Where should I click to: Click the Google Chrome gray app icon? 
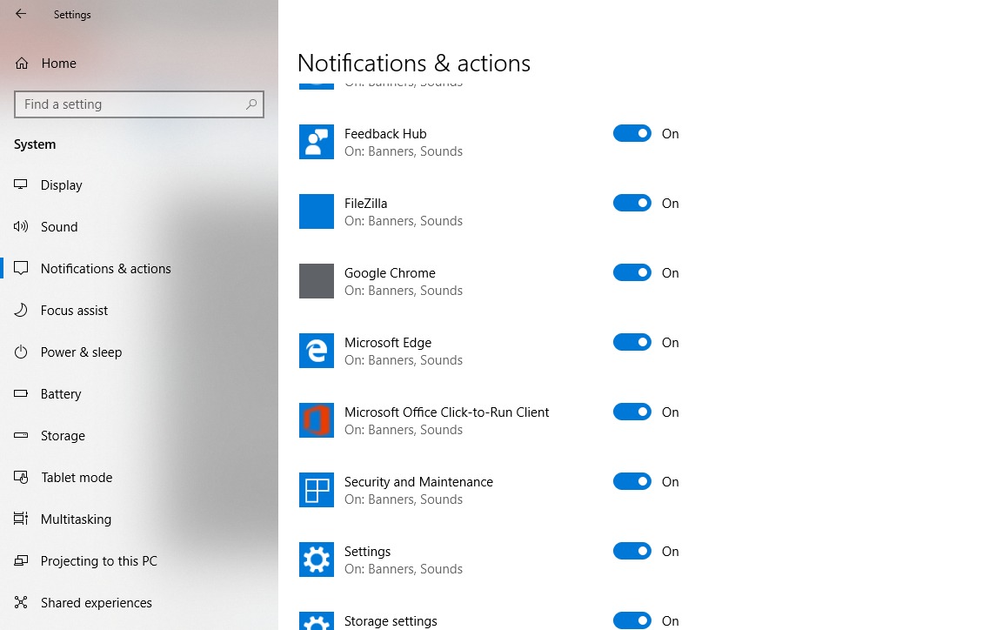click(317, 280)
